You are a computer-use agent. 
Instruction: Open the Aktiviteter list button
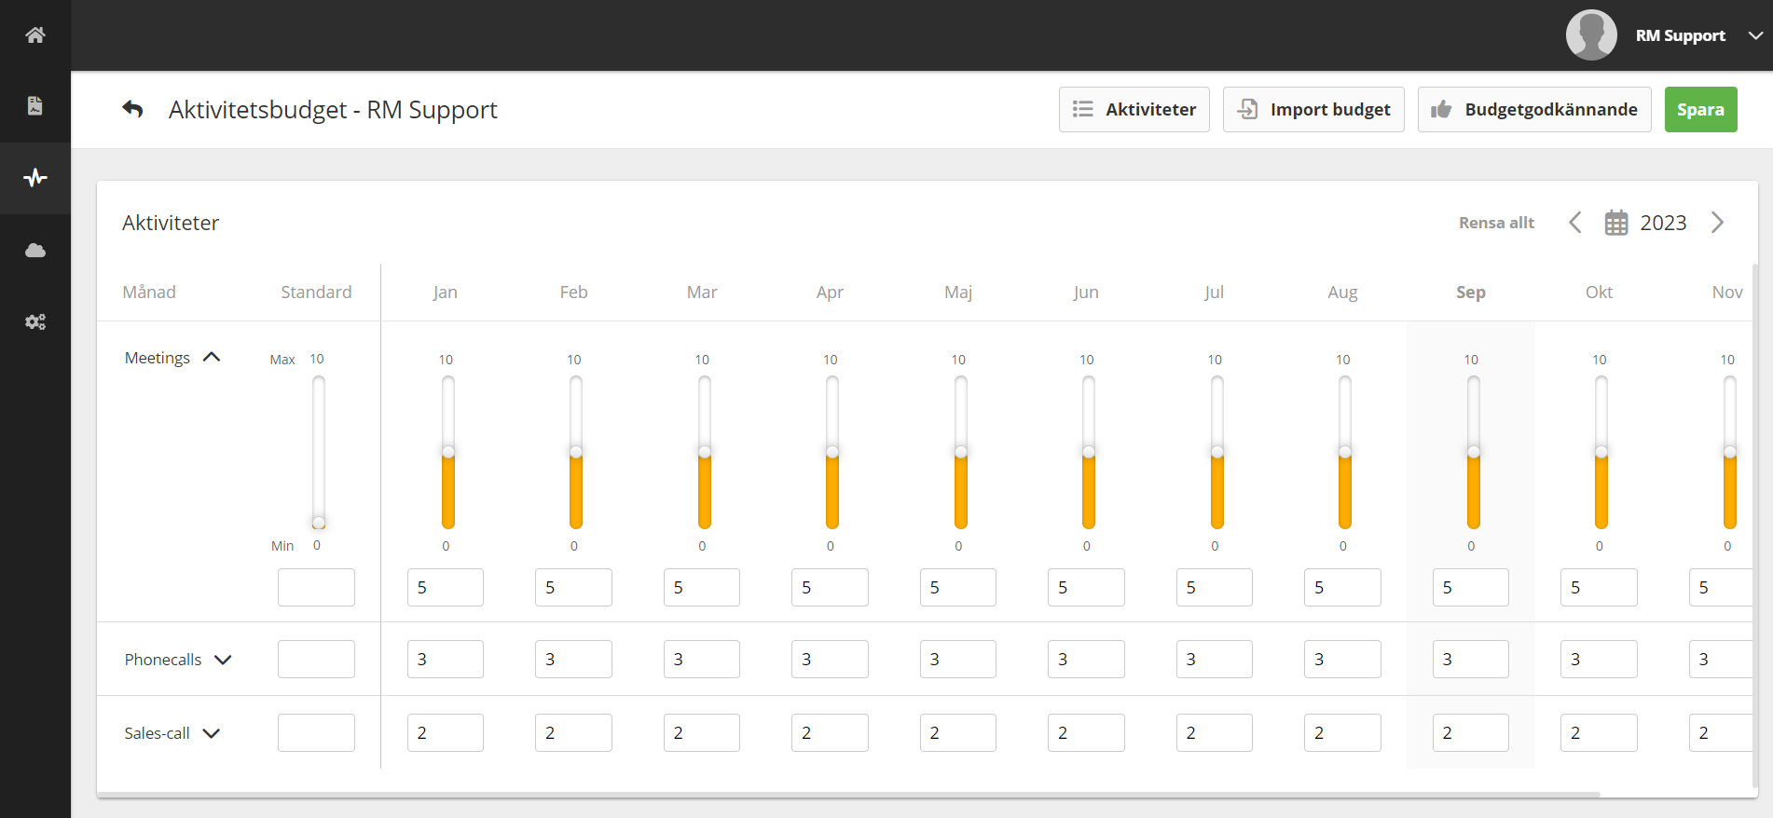1134,109
